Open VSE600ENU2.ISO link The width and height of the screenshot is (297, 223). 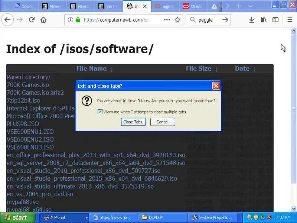click(30, 139)
